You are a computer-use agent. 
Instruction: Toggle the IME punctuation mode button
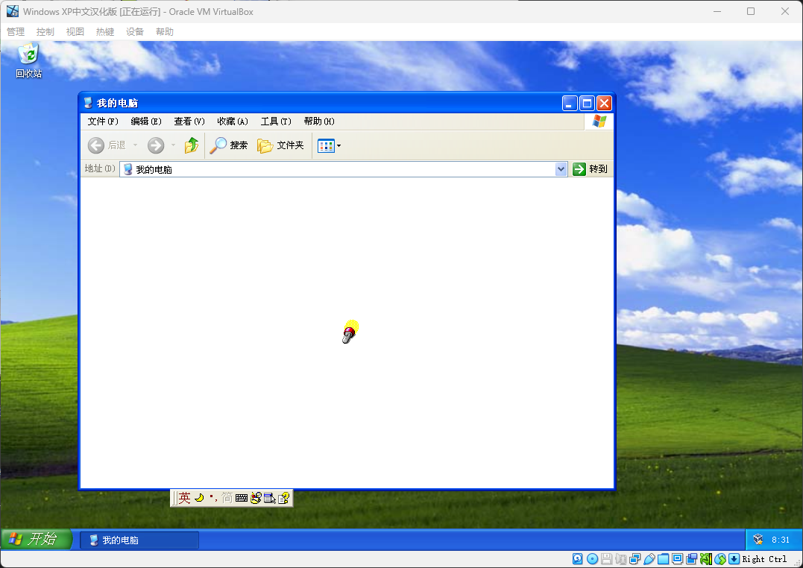click(212, 498)
